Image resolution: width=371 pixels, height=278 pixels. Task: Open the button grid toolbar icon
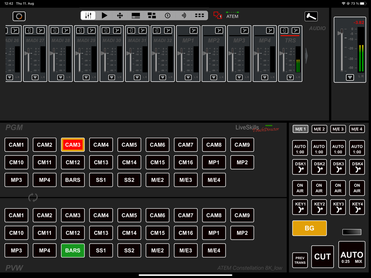[200, 16]
